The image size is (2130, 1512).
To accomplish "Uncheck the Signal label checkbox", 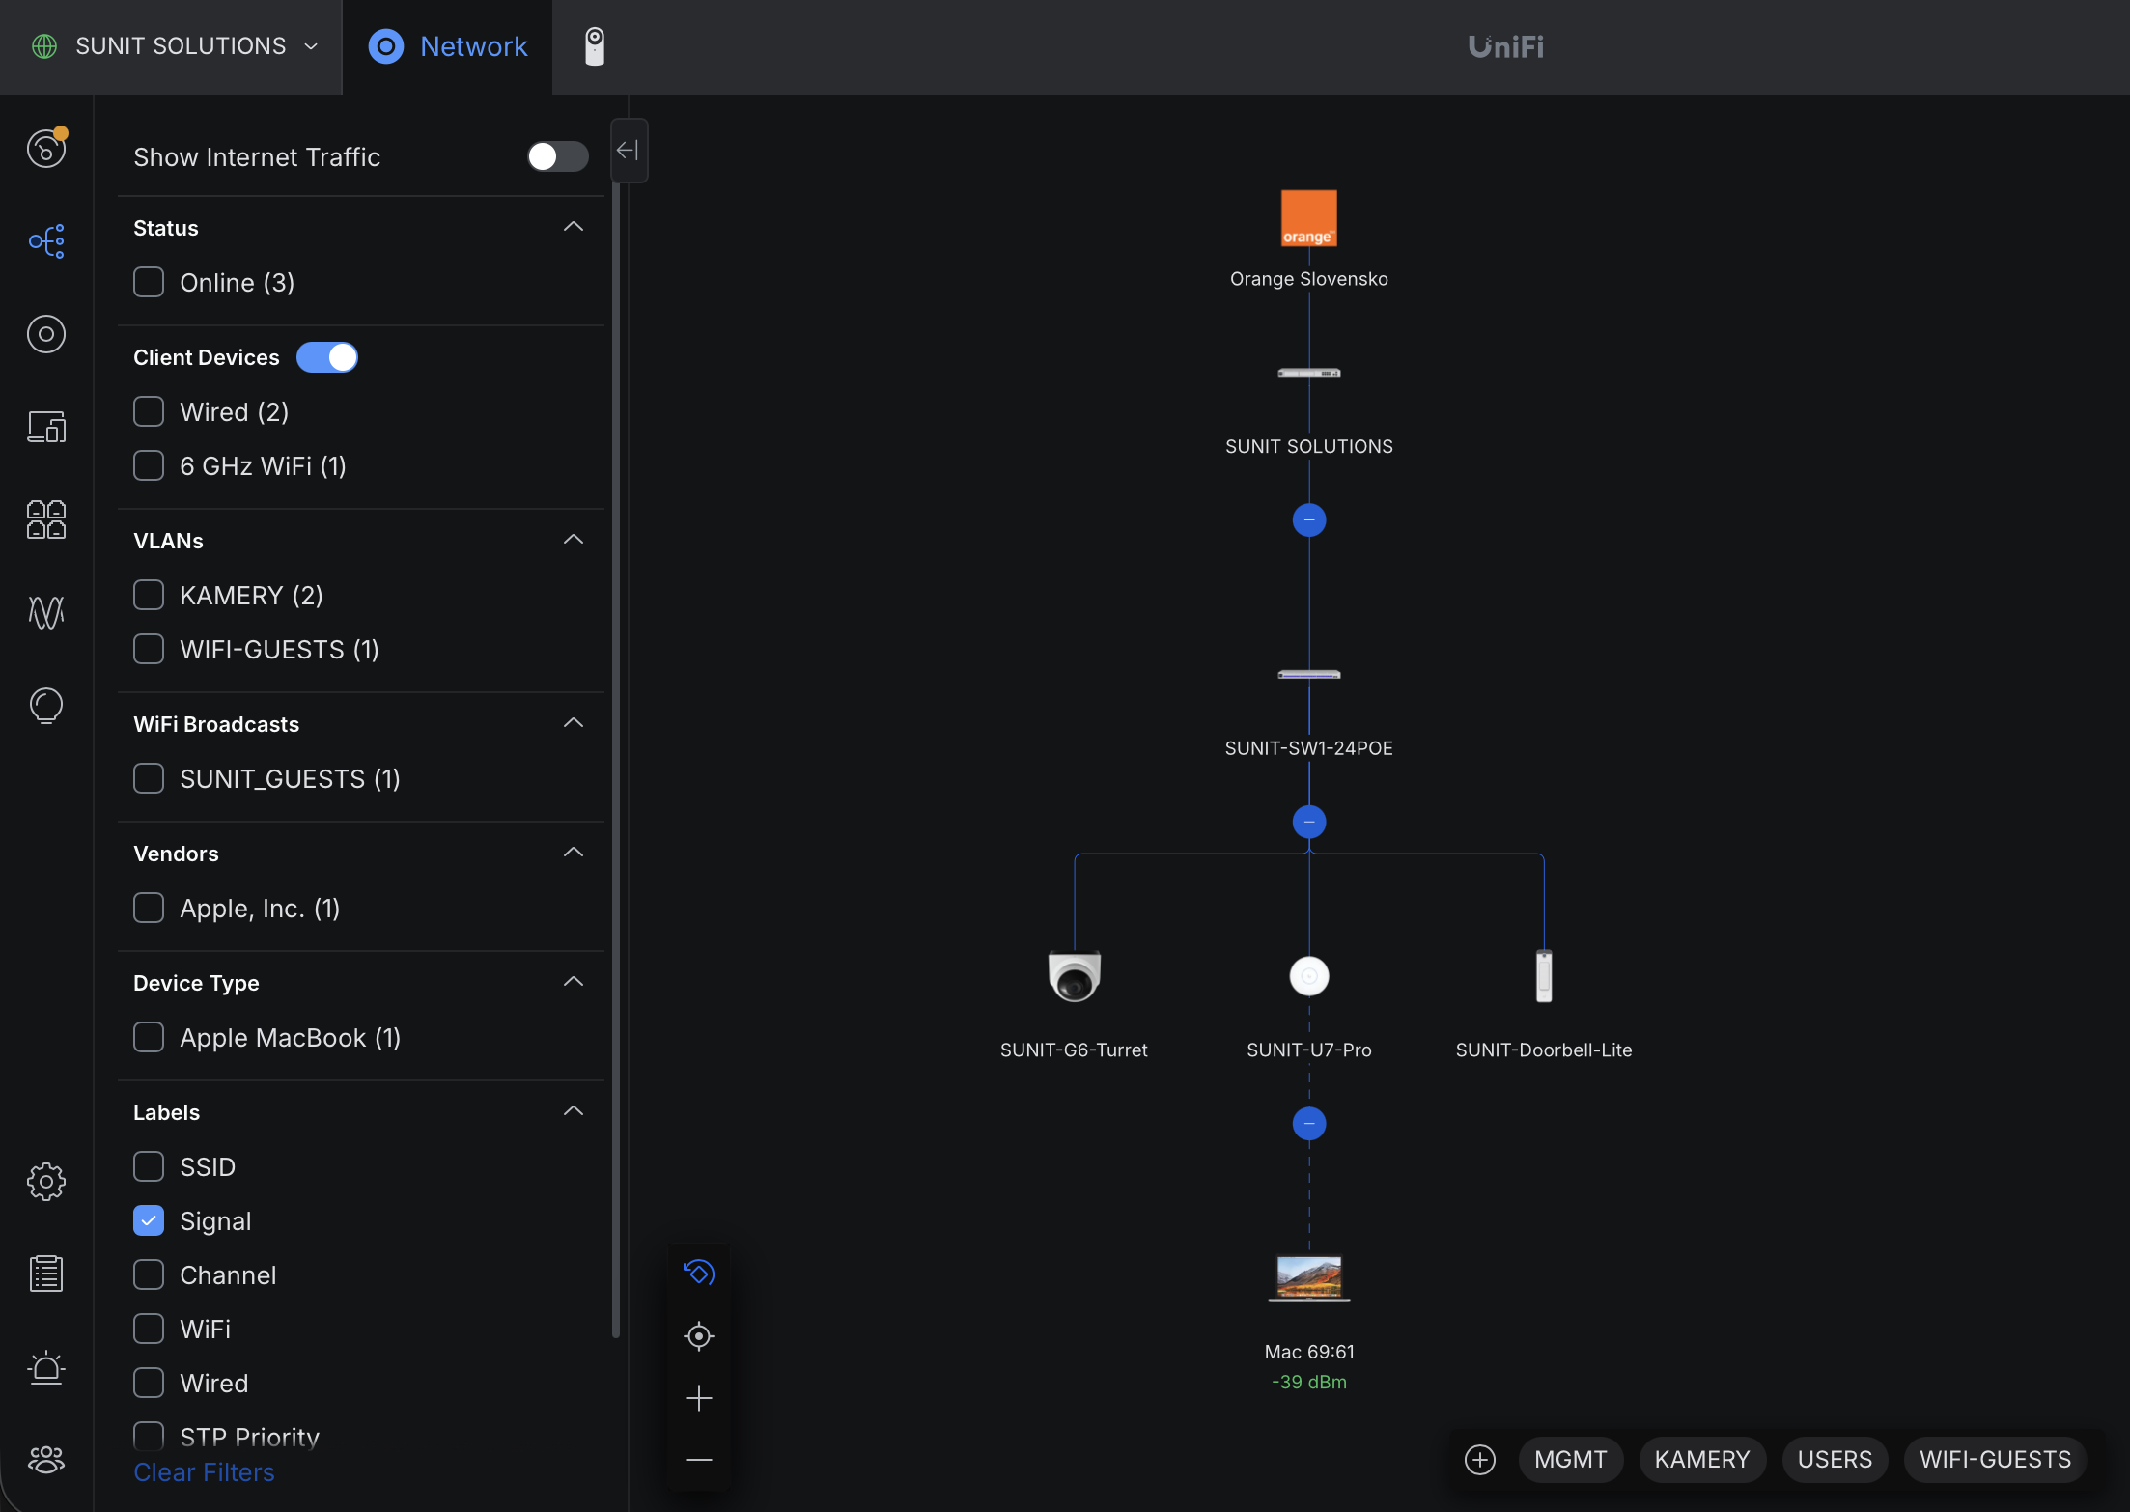I will click(x=149, y=1220).
